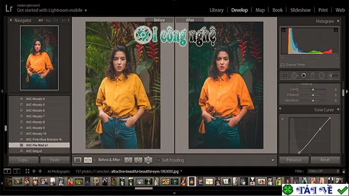Click the Lr logo
Viewport: 349px width, 196px height.
[9, 9]
